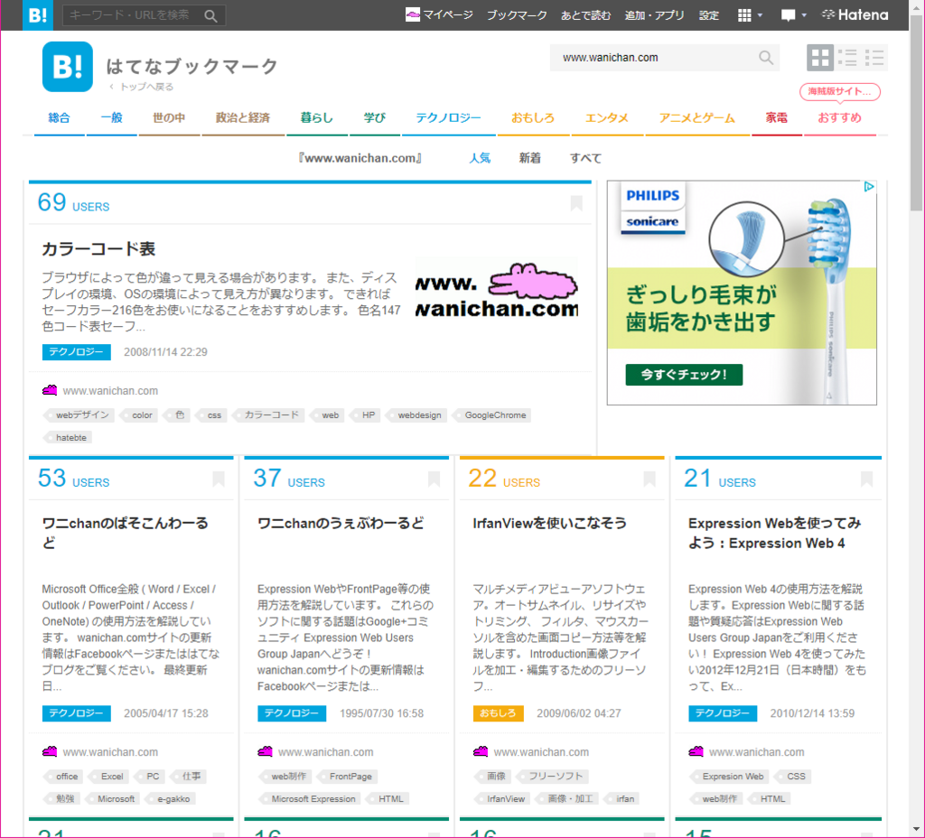Select the アニメとゲーム category tab
925x838 pixels.
click(x=696, y=118)
